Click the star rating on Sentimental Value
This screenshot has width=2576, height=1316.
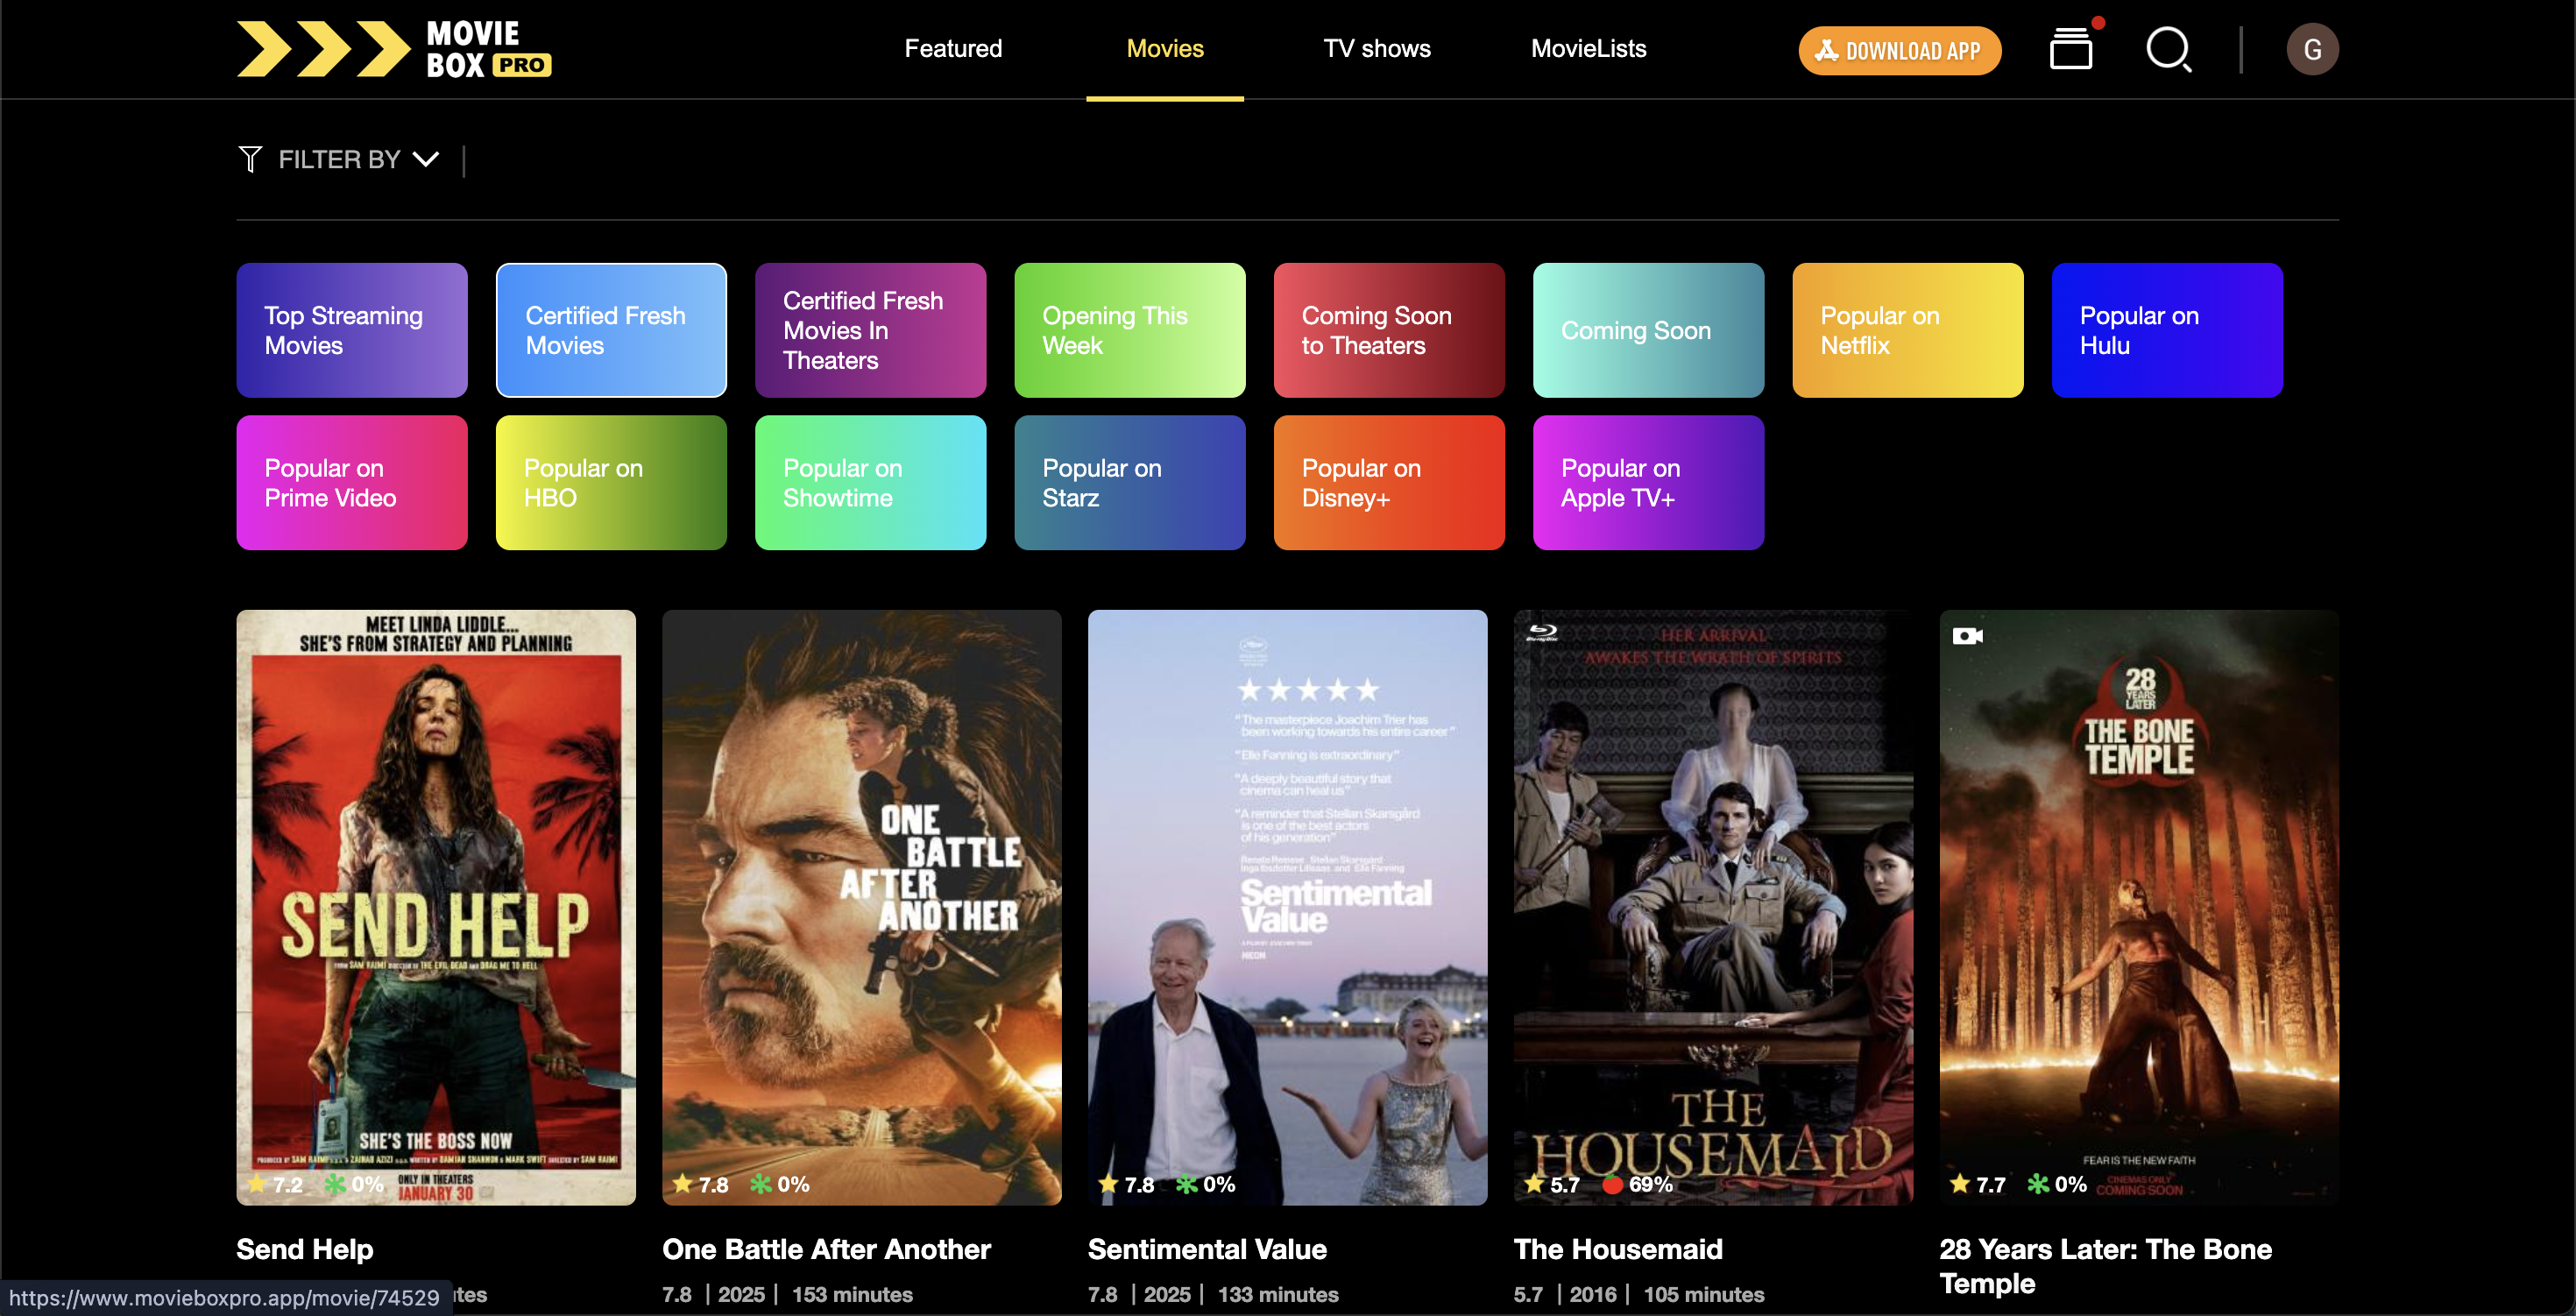[1126, 1184]
